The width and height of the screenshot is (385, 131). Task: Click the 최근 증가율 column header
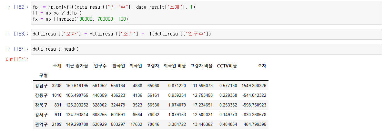pyautogui.click(x=76, y=66)
